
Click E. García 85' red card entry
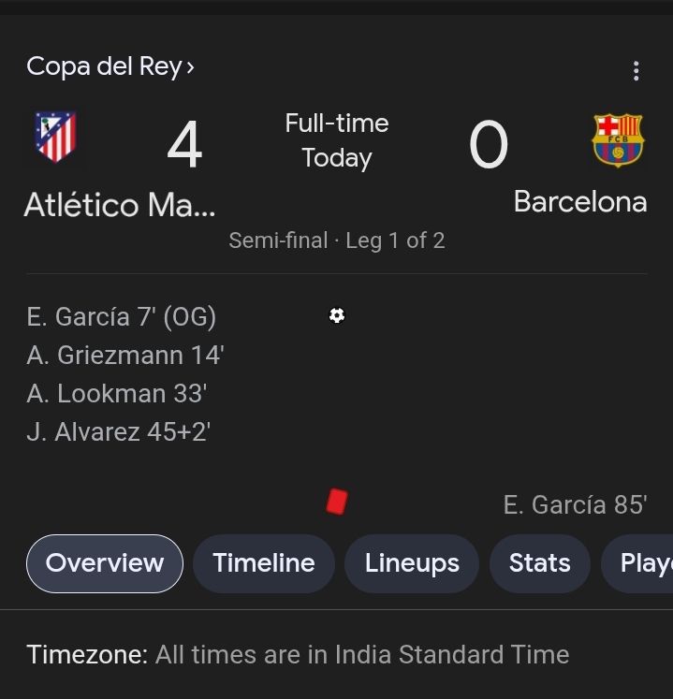[575, 505]
